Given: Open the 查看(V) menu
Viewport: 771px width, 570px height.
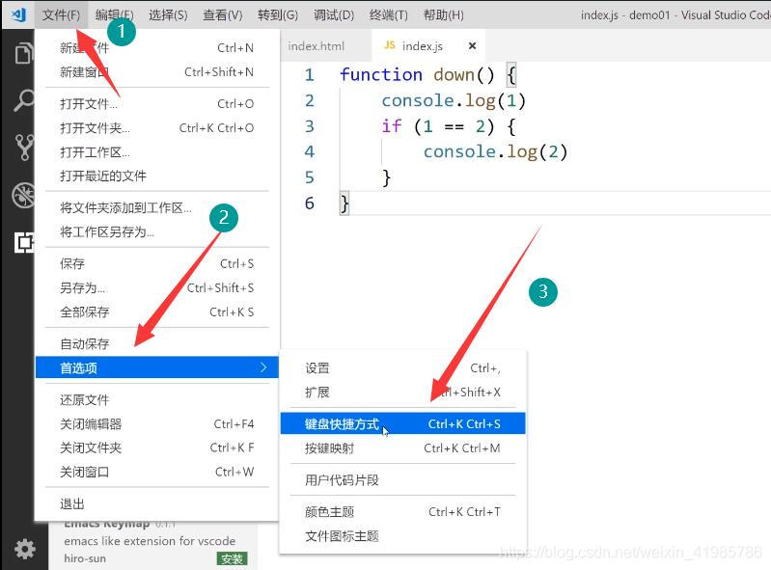Looking at the screenshot, I should click(x=223, y=15).
